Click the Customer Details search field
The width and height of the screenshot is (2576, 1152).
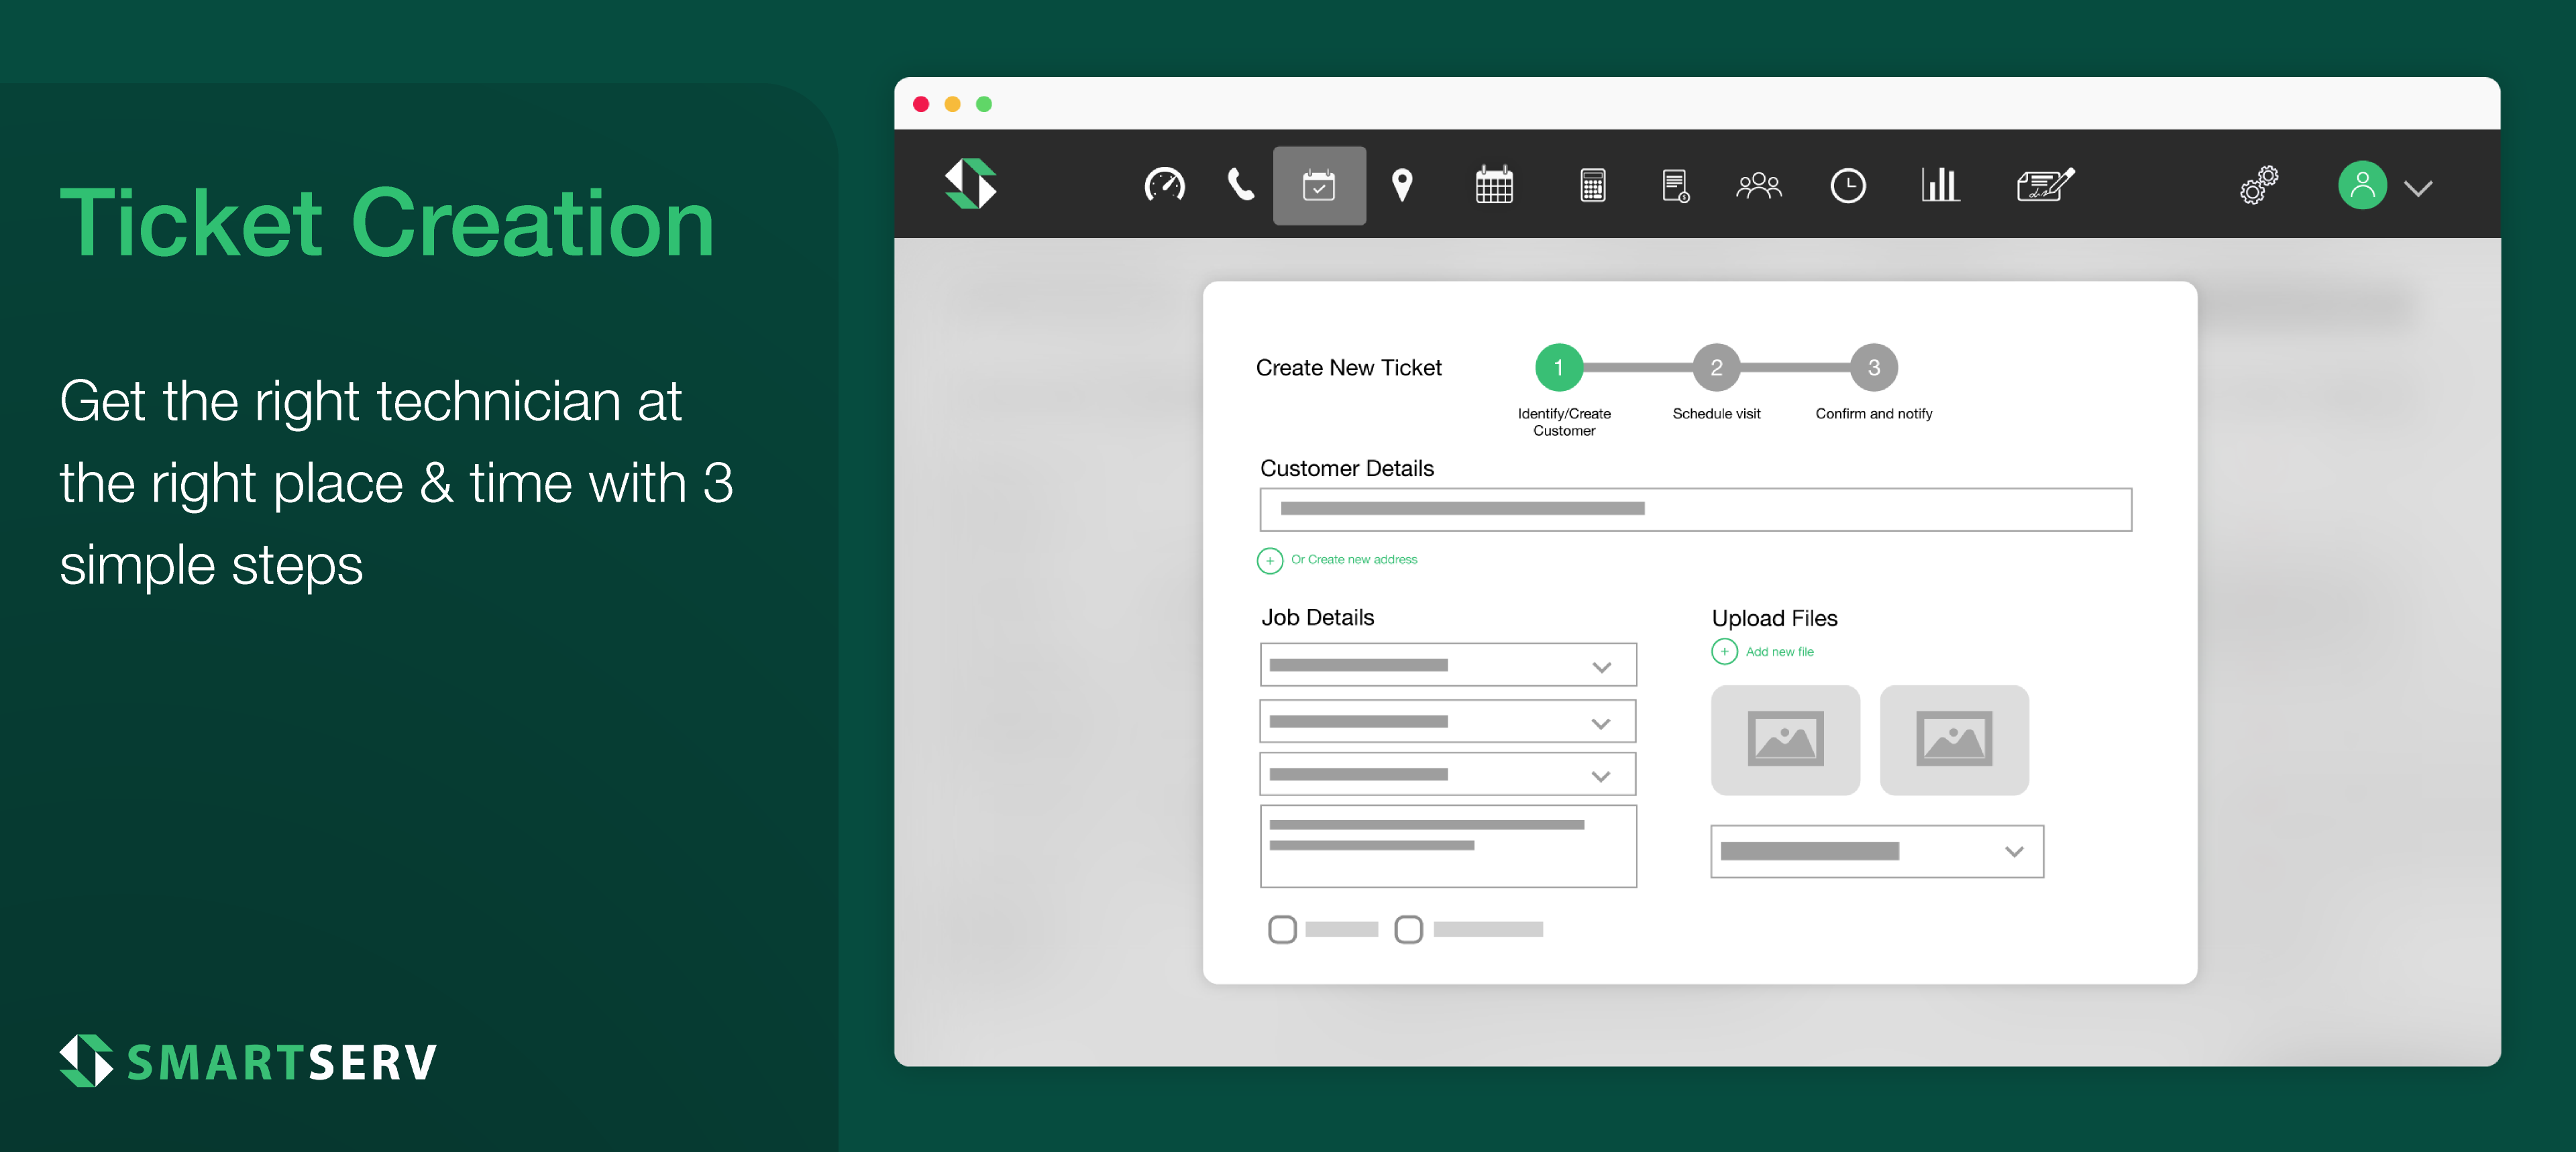[1695, 509]
